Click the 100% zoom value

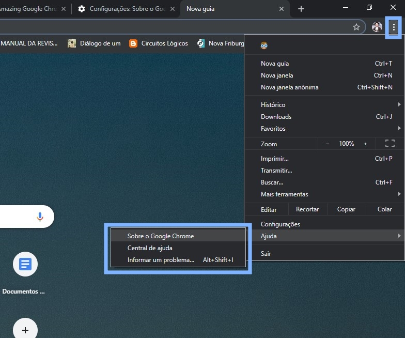click(346, 144)
